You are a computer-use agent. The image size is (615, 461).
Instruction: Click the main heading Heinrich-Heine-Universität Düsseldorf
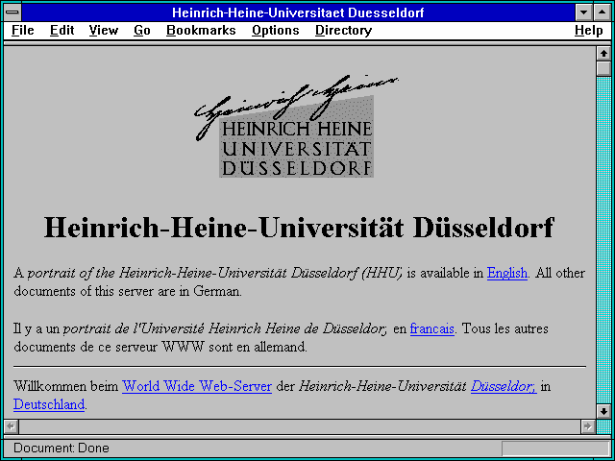pos(299,228)
